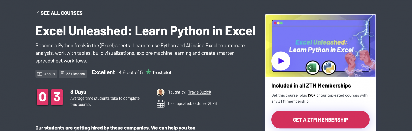Click the 3 hours duration badge

pos(46,74)
